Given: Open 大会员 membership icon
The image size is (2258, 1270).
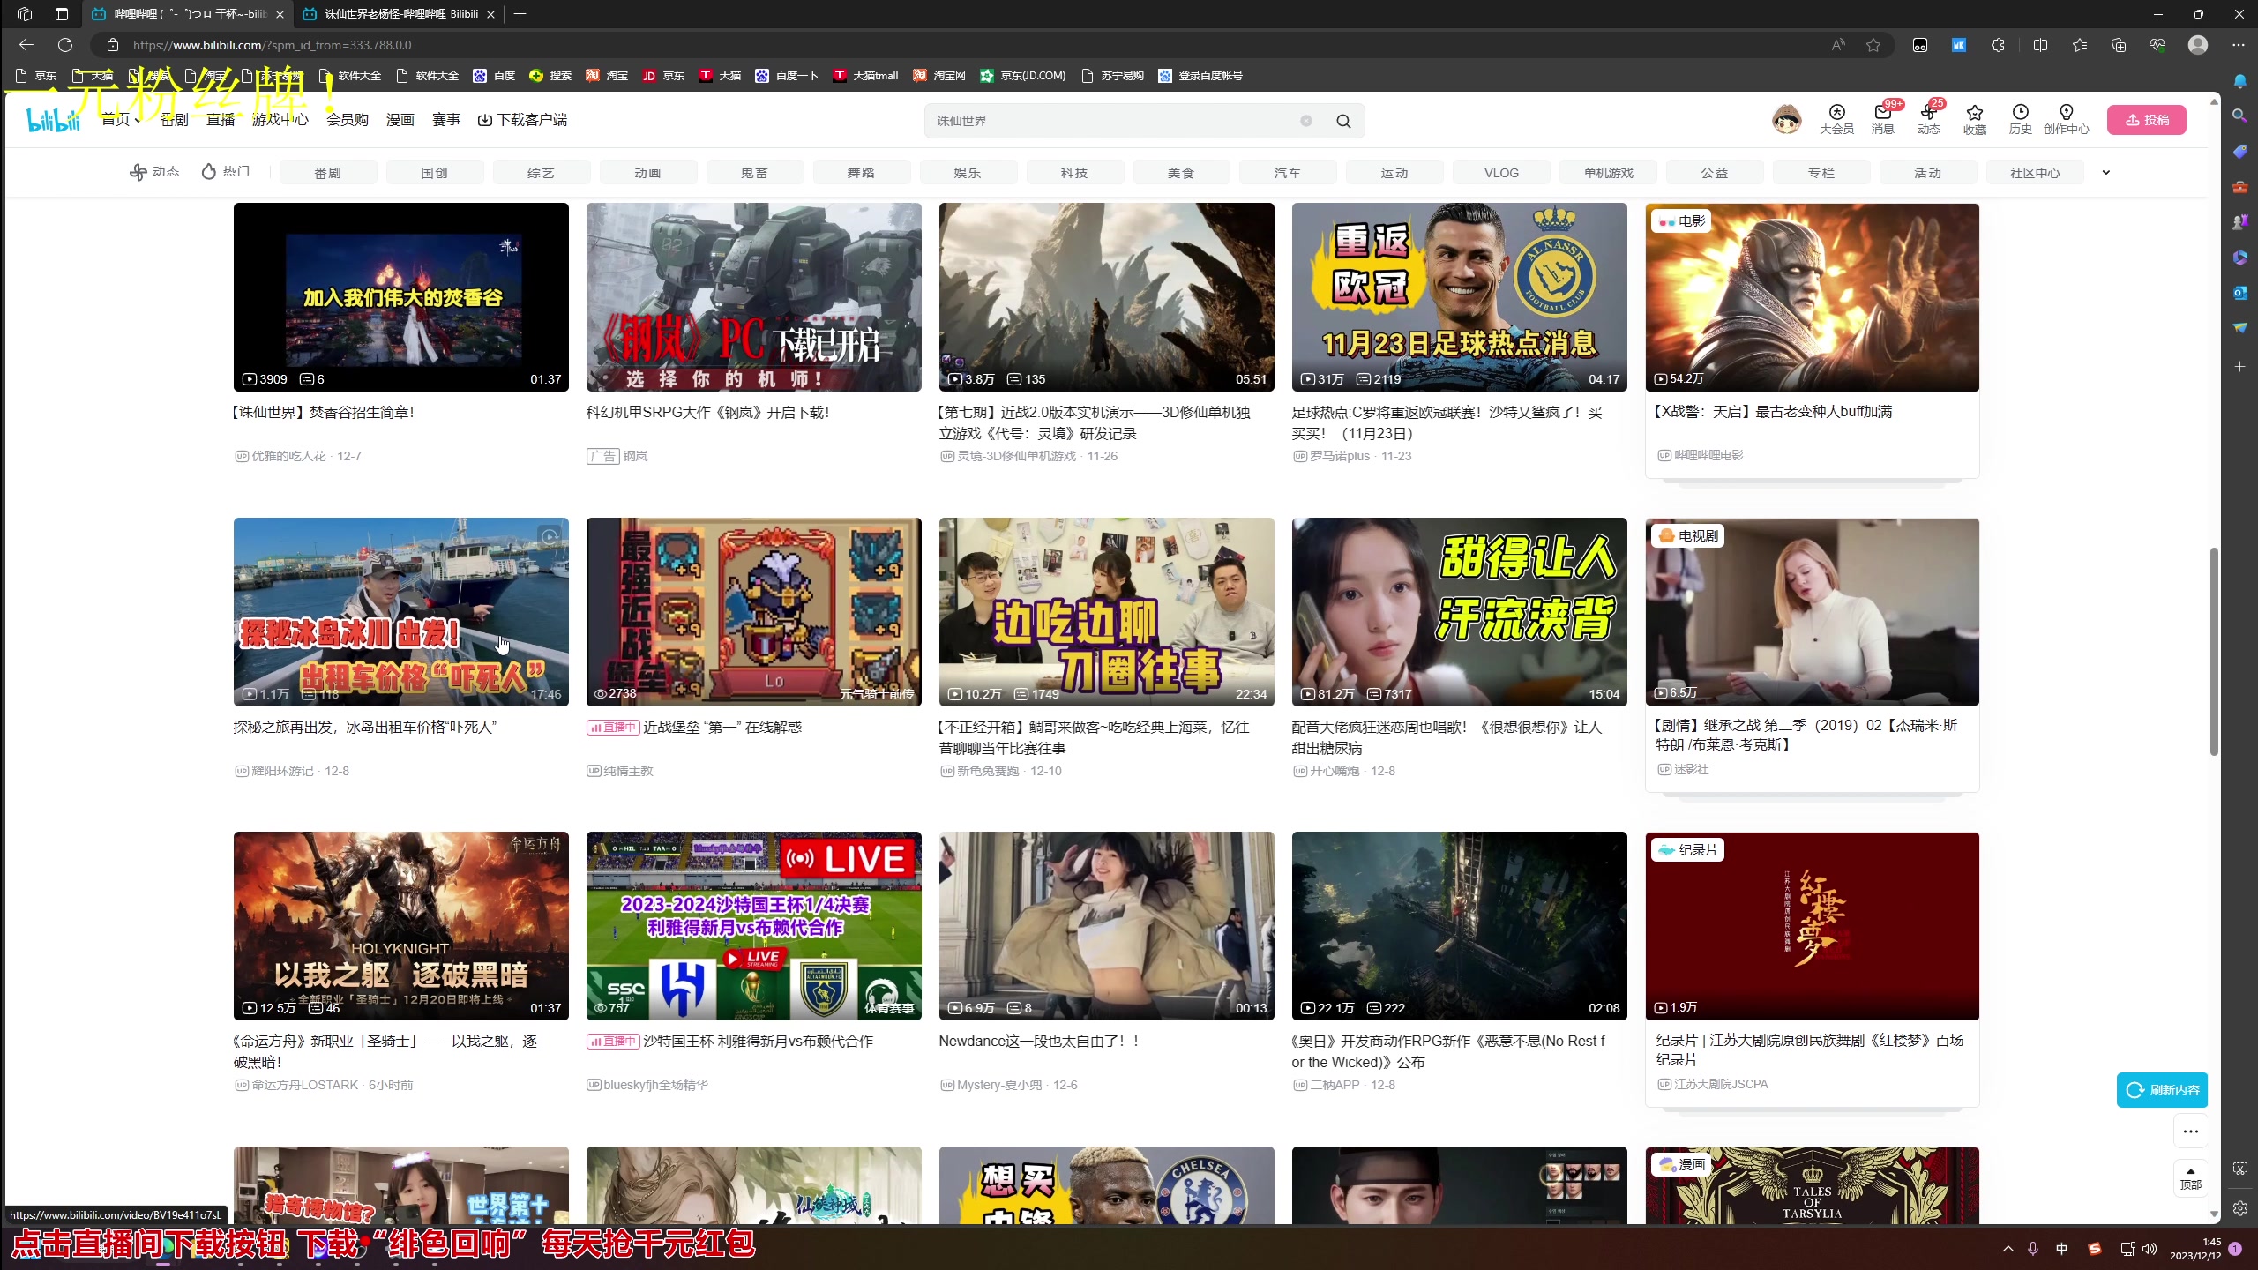Looking at the screenshot, I should [1836, 119].
